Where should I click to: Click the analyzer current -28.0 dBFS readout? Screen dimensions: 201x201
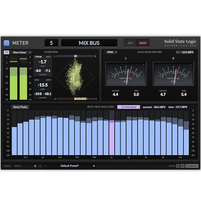click(x=154, y=107)
